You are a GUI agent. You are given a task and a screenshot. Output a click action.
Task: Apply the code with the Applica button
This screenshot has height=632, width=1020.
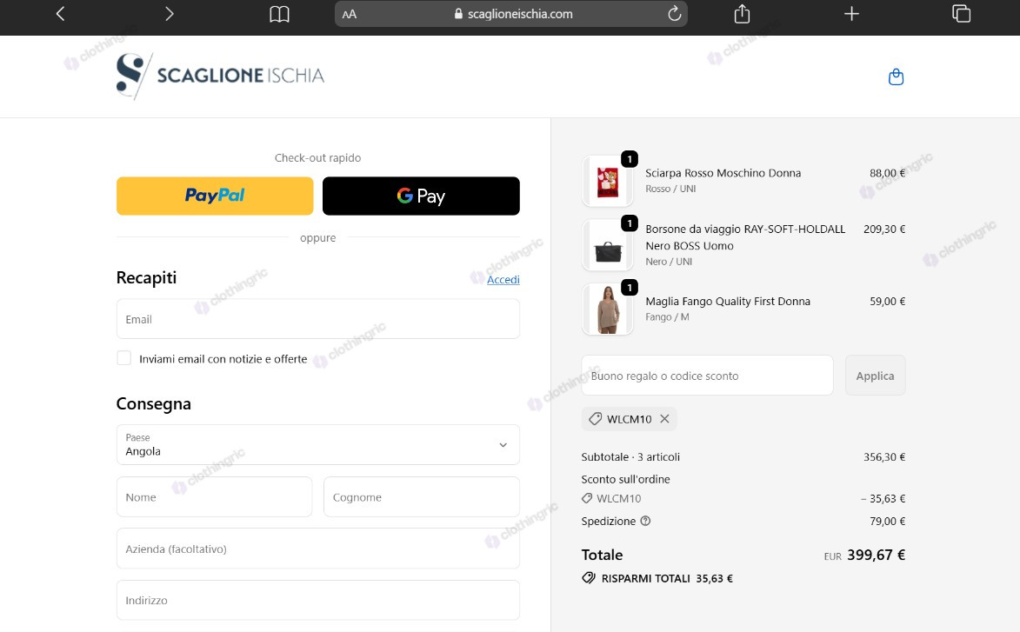pyautogui.click(x=875, y=376)
